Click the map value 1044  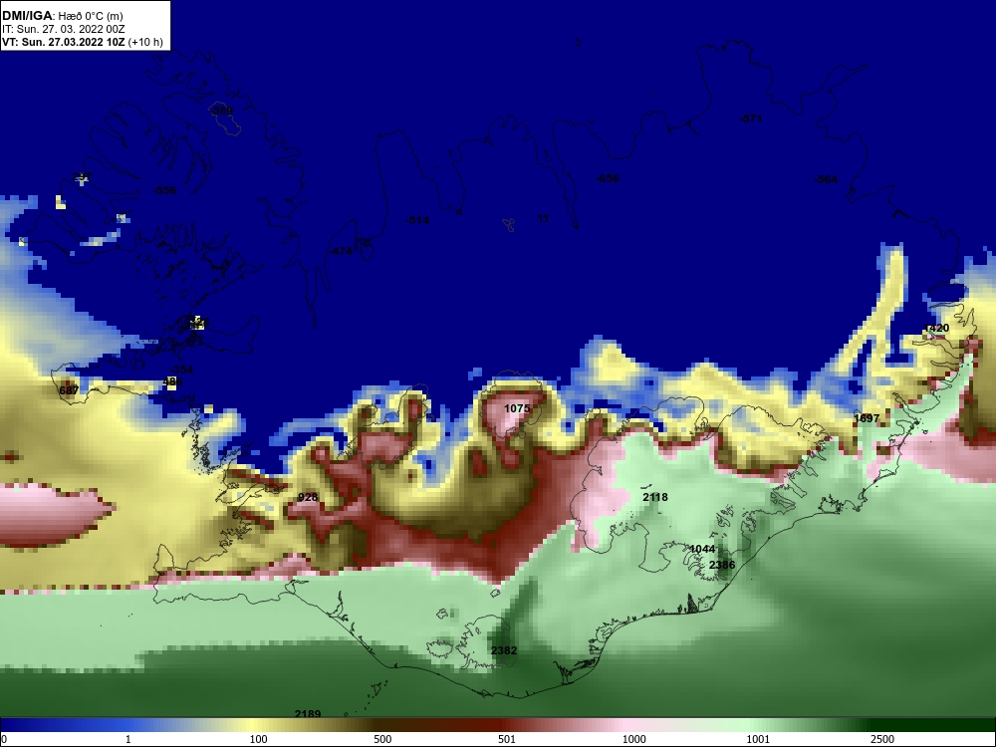[702, 549]
